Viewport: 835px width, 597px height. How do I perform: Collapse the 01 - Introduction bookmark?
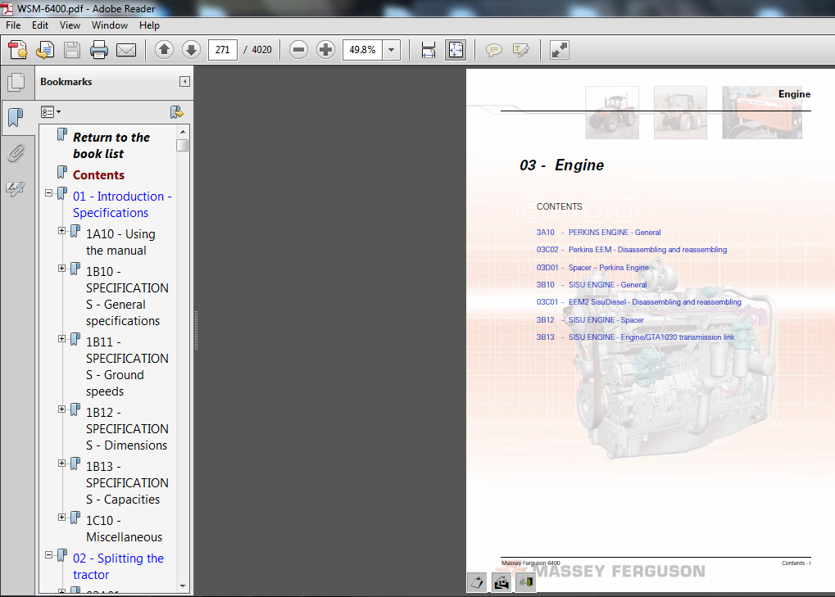click(x=49, y=192)
